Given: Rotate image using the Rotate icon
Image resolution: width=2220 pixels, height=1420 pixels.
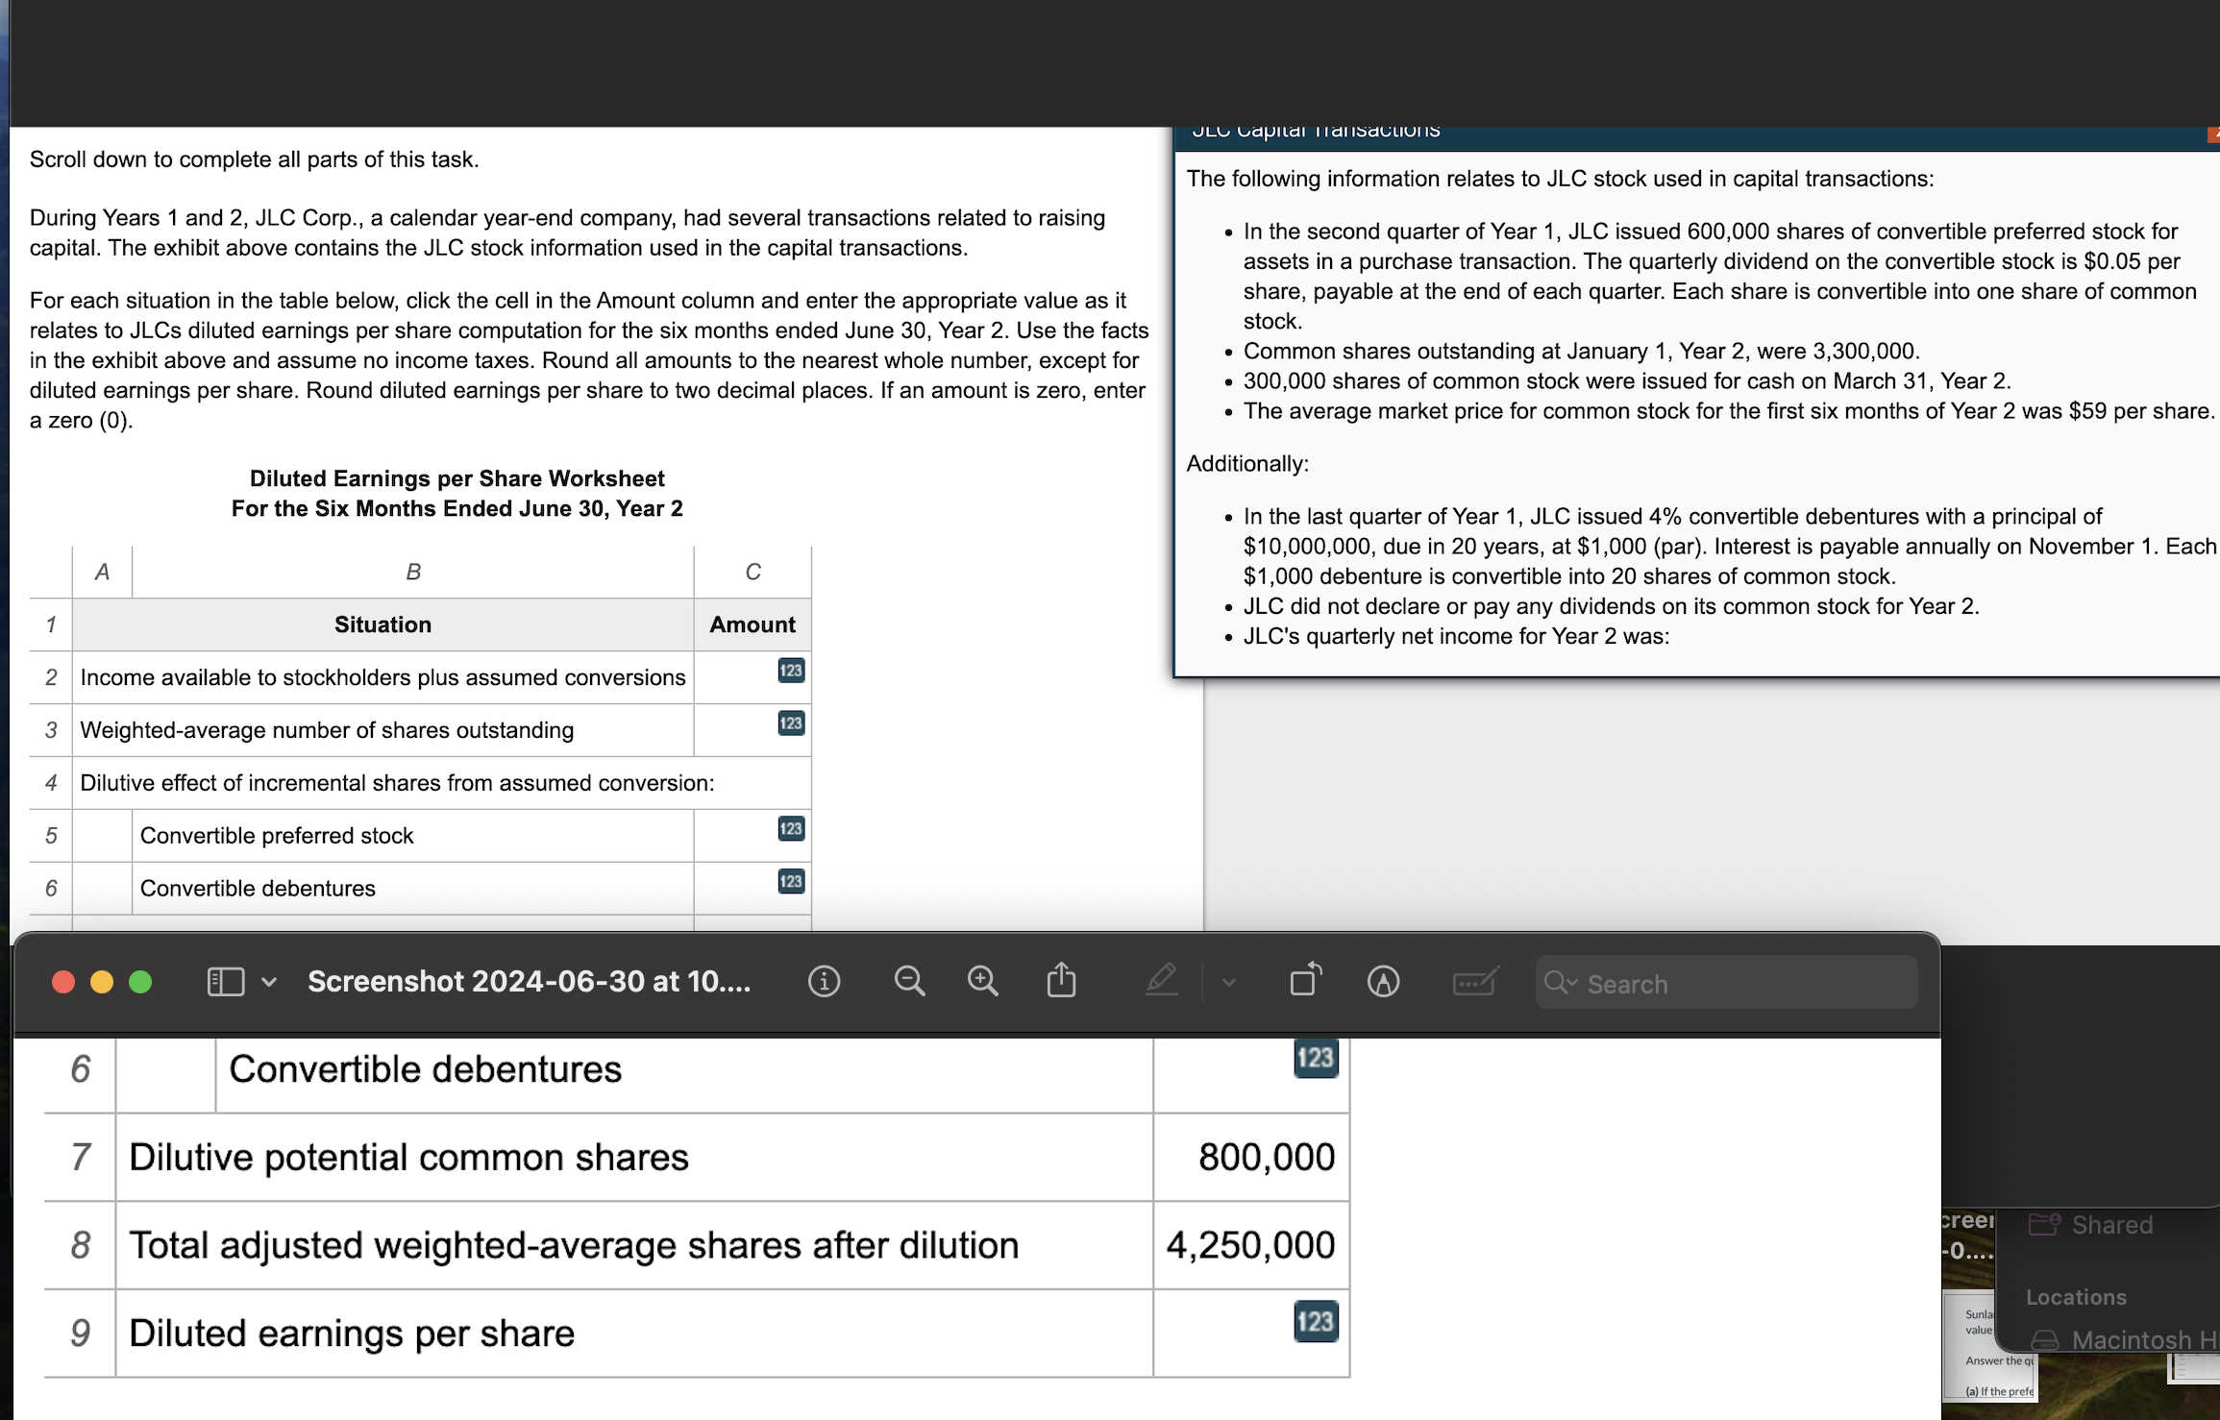Looking at the screenshot, I should click(x=1305, y=981).
